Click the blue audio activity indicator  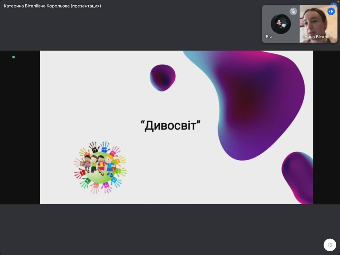click(331, 11)
